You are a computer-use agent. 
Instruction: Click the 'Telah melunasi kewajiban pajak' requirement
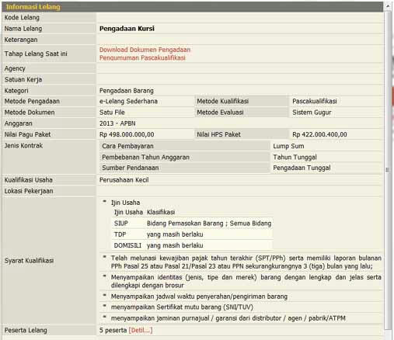click(x=246, y=262)
